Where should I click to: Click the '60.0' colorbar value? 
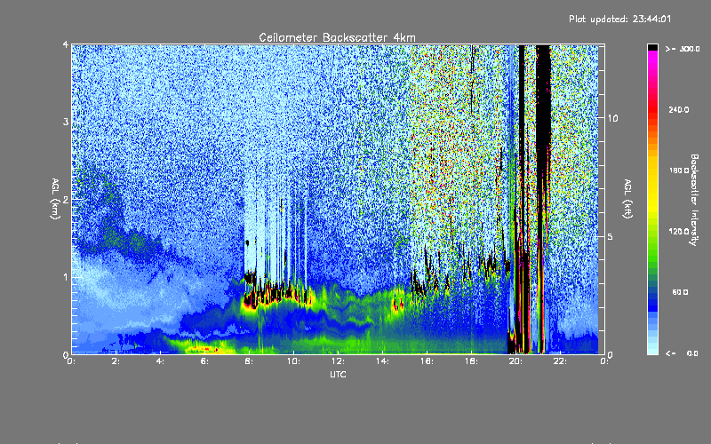pos(680,292)
